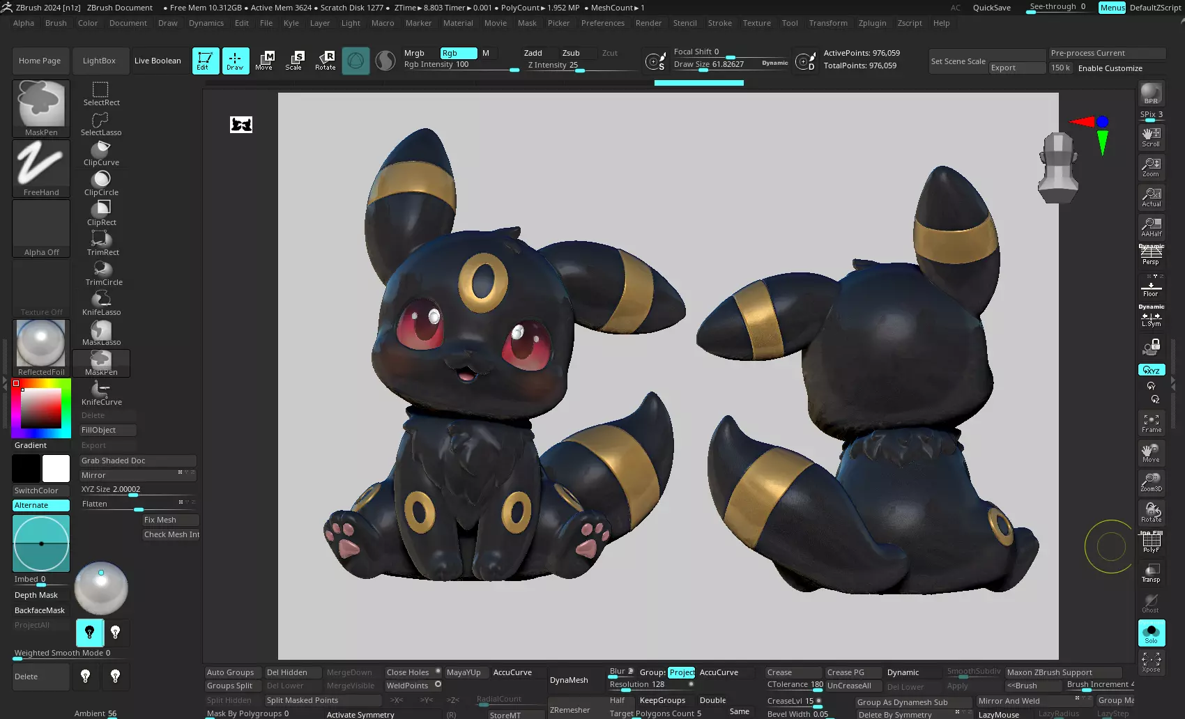Click the Live Boolean button

point(158,61)
